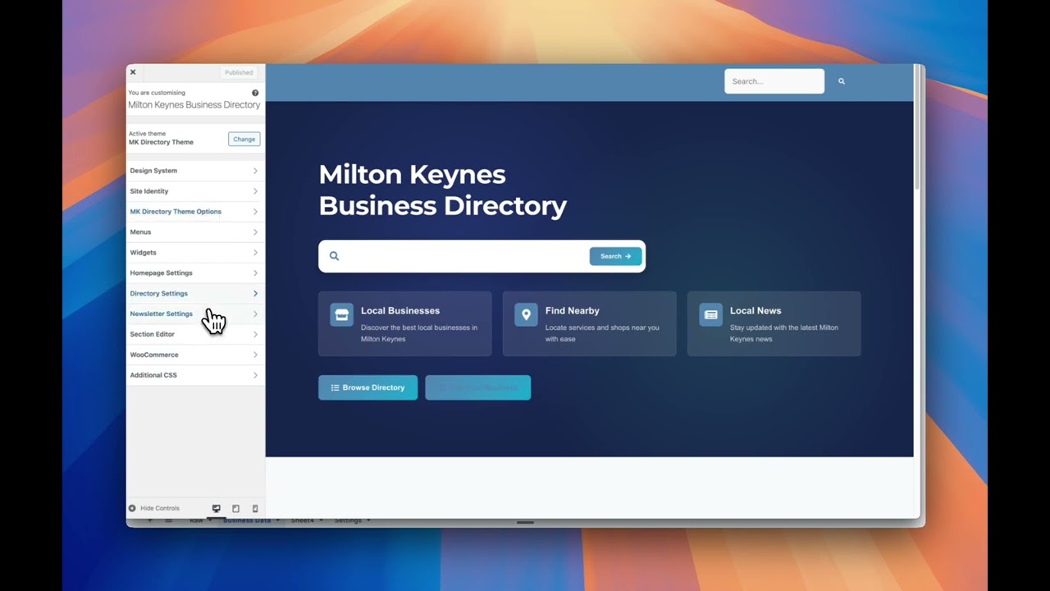The image size is (1050, 591).
Task: Click the Local News newspaper icon
Action: 710,315
